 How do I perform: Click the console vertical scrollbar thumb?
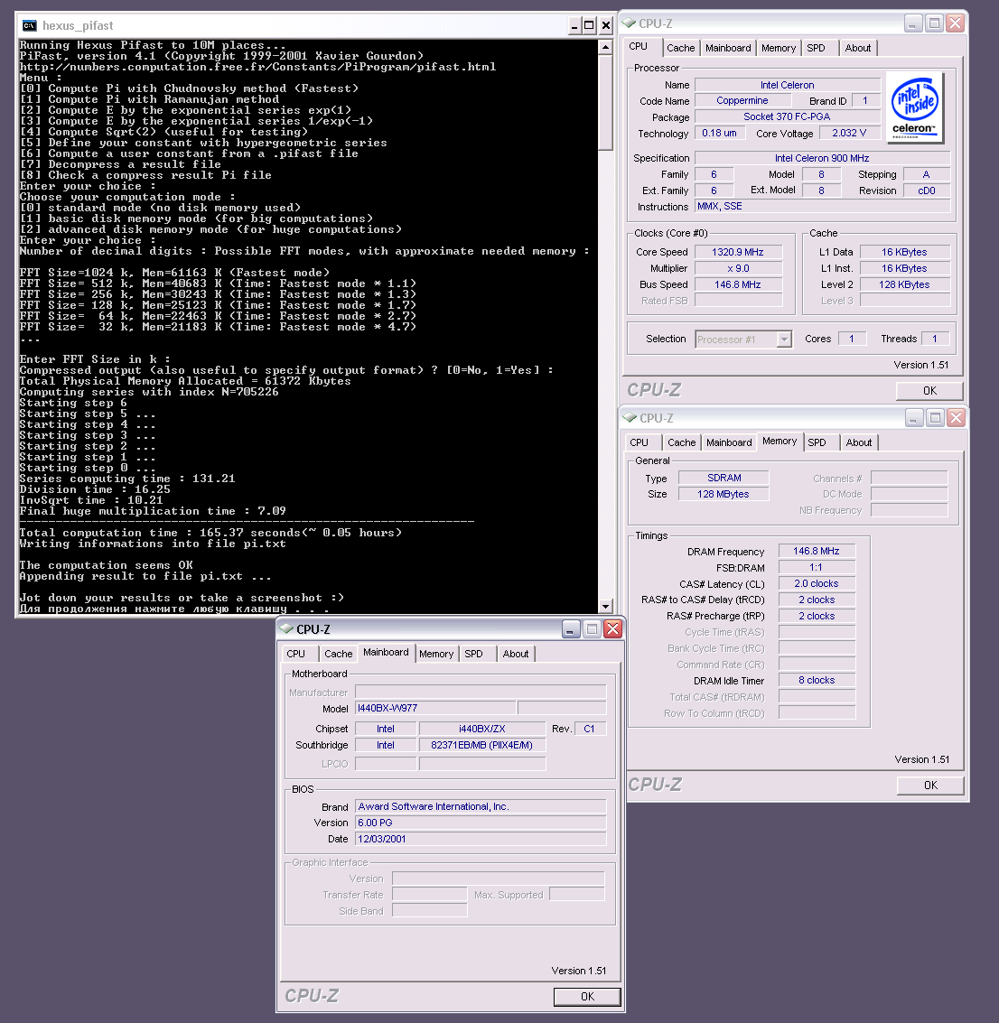click(x=605, y=102)
